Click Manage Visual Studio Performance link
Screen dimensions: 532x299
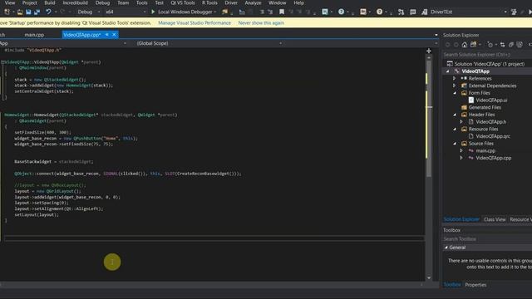click(x=195, y=23)
